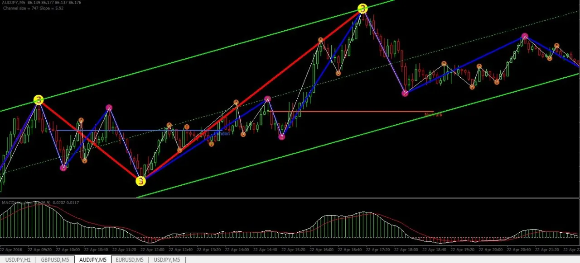This screenshot has width=580, height=263.
Task: Select the EURUSD,M5 chart tab
Action: 129,259
